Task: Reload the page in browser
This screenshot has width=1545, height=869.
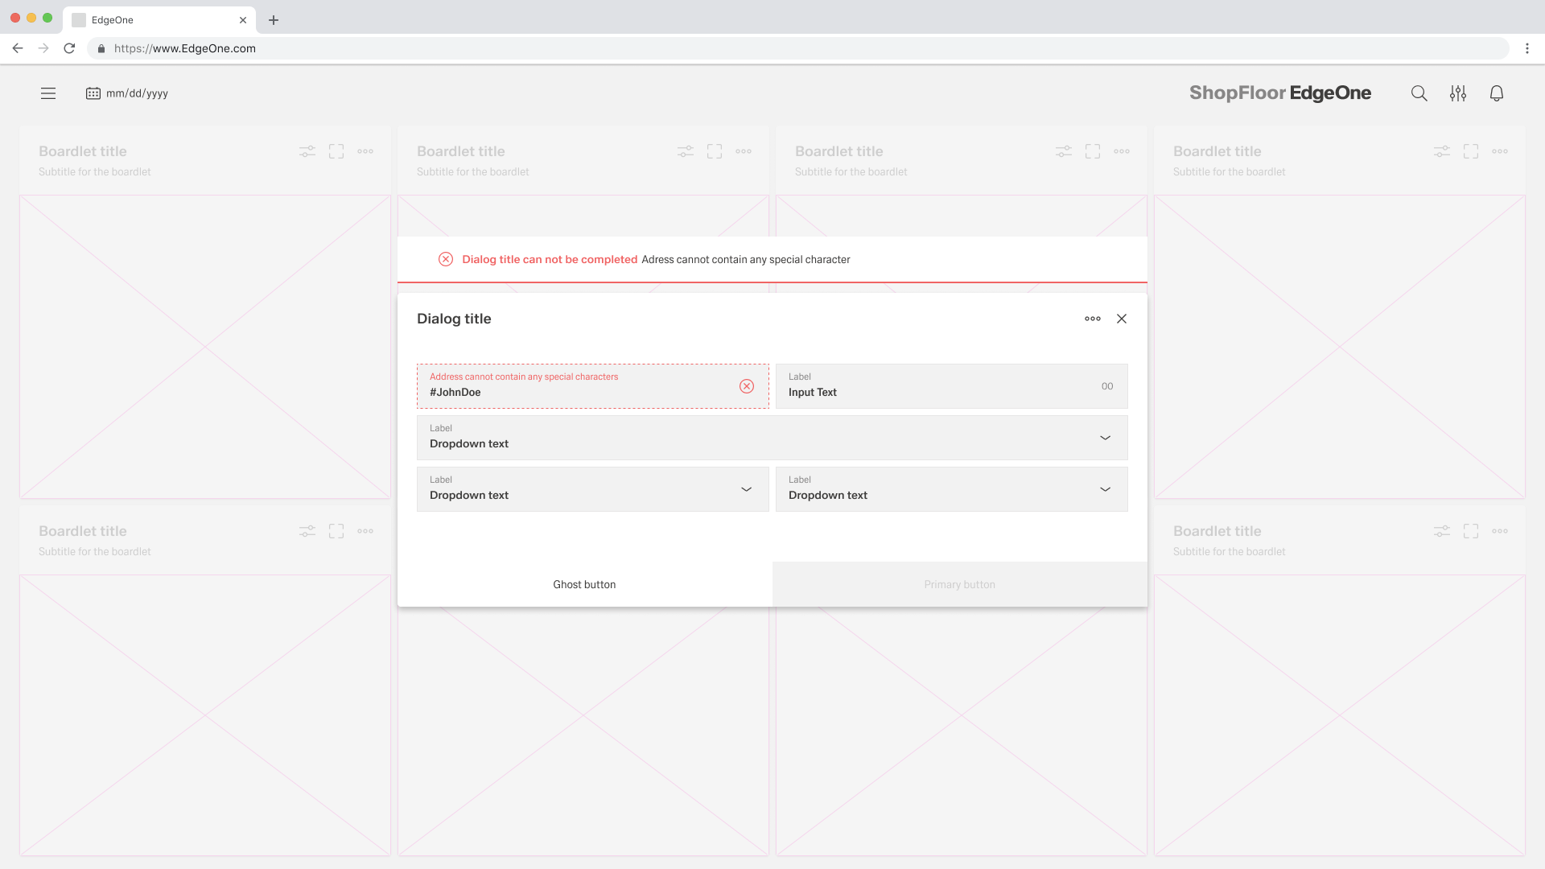Action: click(69, 48)
